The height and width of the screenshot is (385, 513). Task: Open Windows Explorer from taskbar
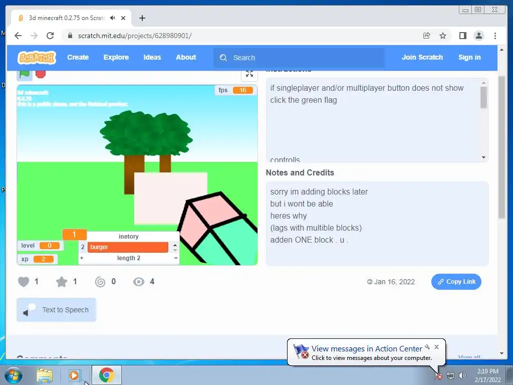pyautogui.click(x=45, y=375)
